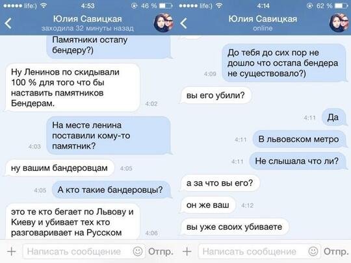Tap back arrow in right chat header
The image size is (351, 263).
[x=183, y=23]
